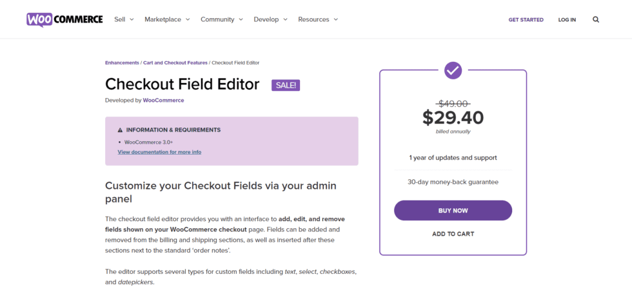Image resolution: width=632 pixels, height=290 pixels.
Task: Click the ADD TO CART button
Action: pyautogui.click(x=453, y=234)
